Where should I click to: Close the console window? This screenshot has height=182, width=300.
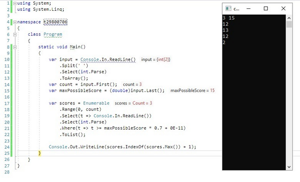point(283,8)
